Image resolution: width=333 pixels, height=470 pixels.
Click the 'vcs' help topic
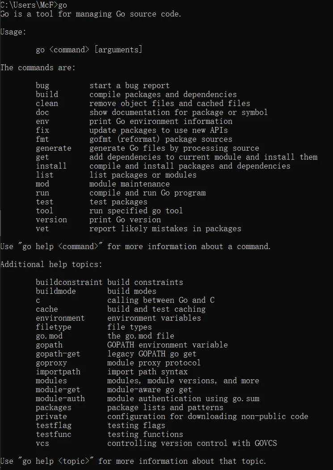[42, 443]
